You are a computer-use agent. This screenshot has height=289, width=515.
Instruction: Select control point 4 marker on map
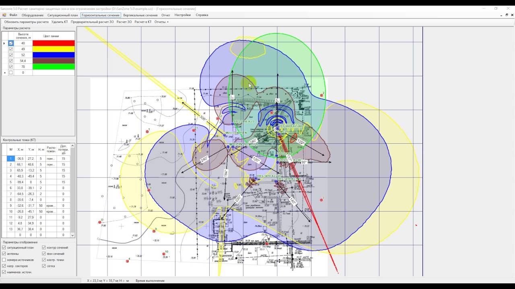(127, 261)
